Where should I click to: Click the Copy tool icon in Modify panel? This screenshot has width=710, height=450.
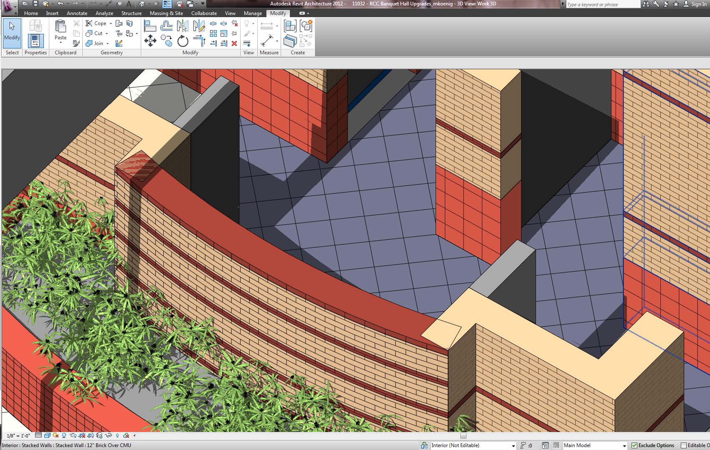[166, 41]
